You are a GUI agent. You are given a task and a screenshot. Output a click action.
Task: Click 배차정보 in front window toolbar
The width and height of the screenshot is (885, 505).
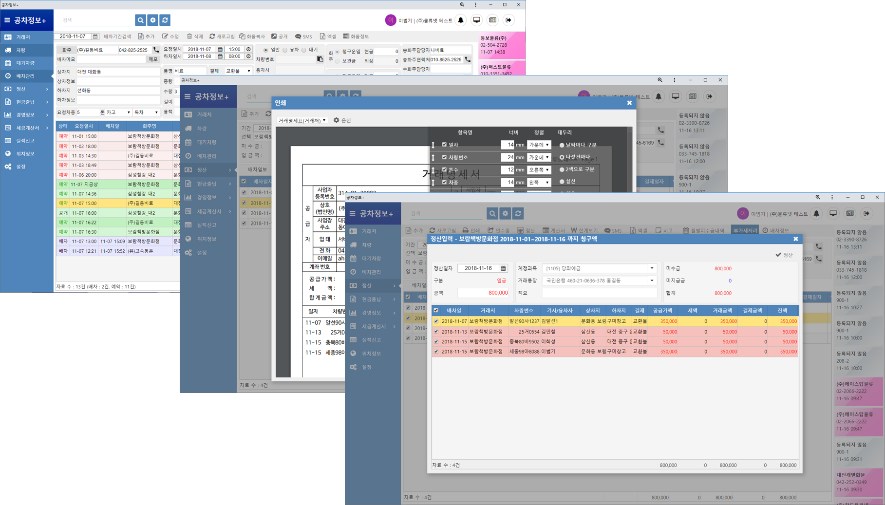click(x=776, y=230)
